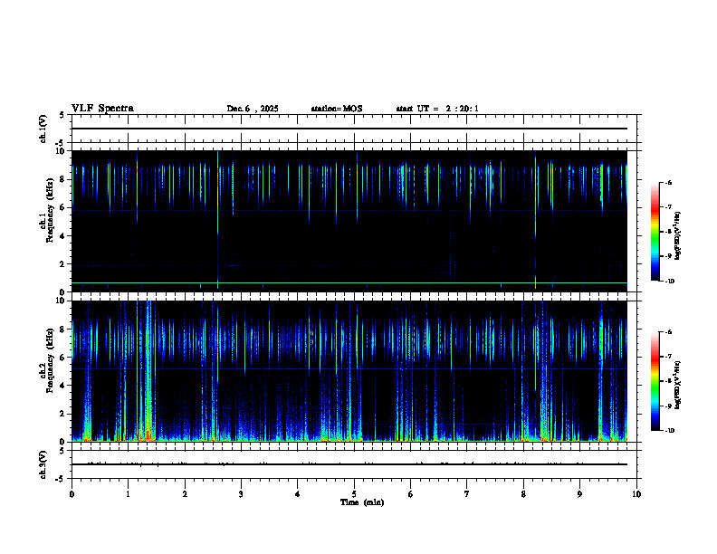Click the ch.2 spectrogram panel
Image resolution: width=717 pixels, height=554 pixels.
349,371
